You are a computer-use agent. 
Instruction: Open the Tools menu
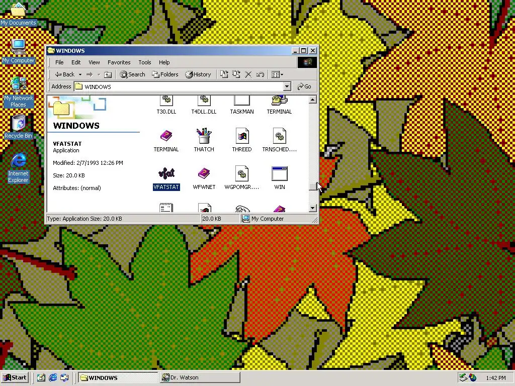(x=144, y=62)
